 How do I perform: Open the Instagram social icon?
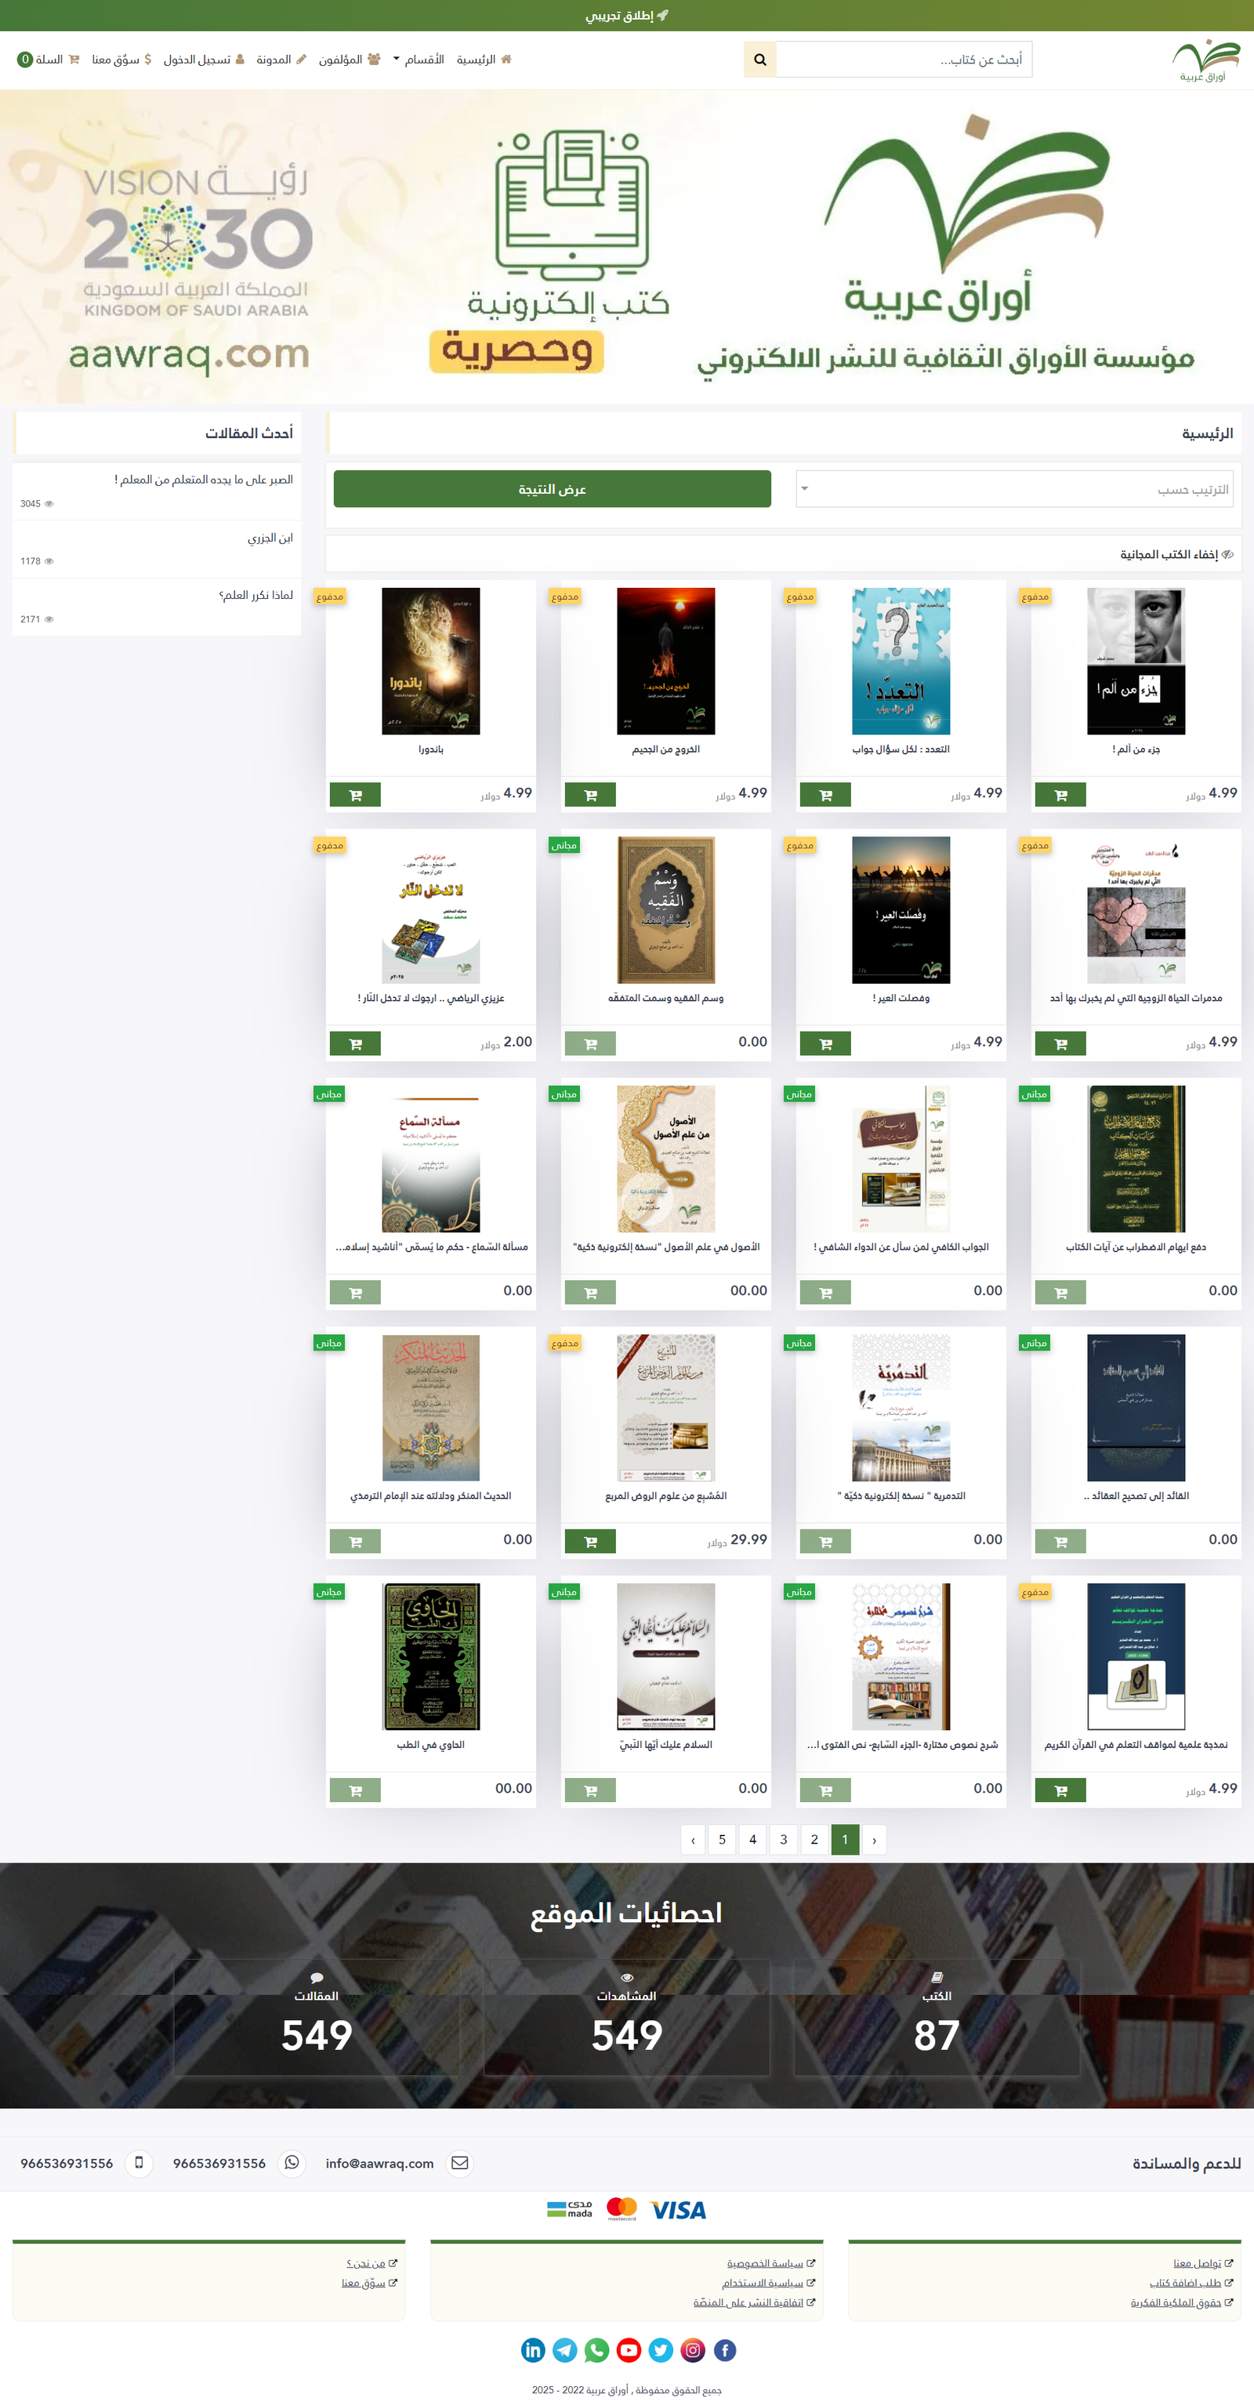click(x=693, y=2349)
